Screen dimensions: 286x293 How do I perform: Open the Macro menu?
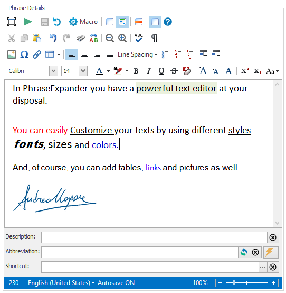pyautogui.click(x=83, y=22)
